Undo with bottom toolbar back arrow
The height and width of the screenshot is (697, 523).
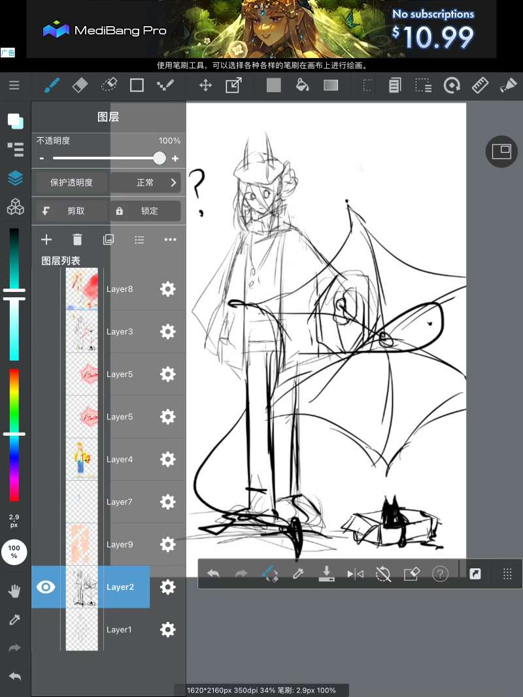pos(213,574)
